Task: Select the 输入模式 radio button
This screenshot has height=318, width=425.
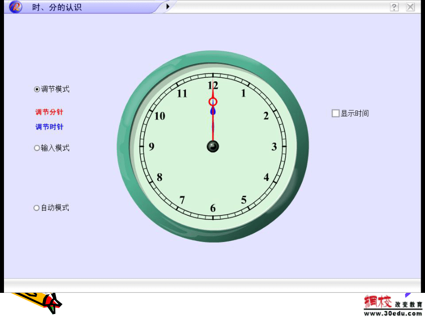Action: [37, 148]
